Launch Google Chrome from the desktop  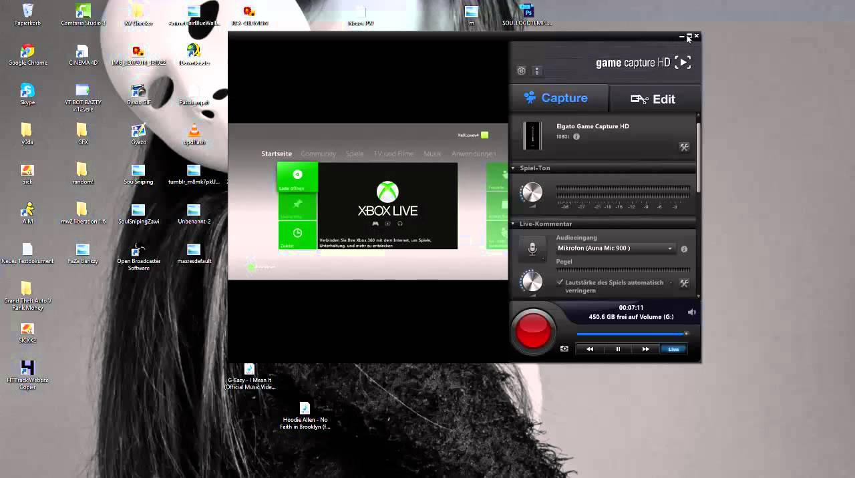tap(27, 55)
